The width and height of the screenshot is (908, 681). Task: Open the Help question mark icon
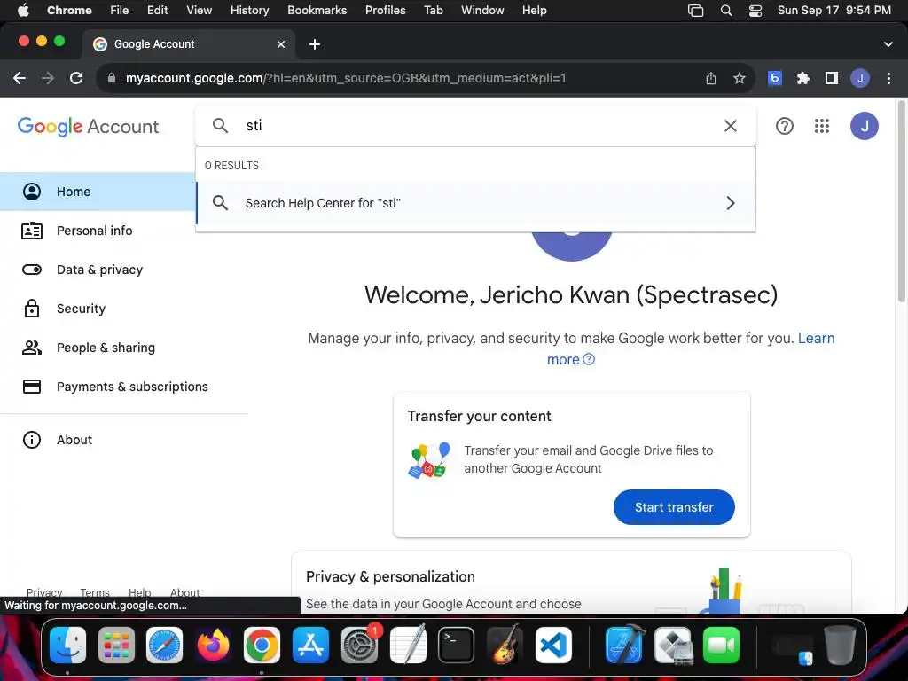[x=785, y=126]
